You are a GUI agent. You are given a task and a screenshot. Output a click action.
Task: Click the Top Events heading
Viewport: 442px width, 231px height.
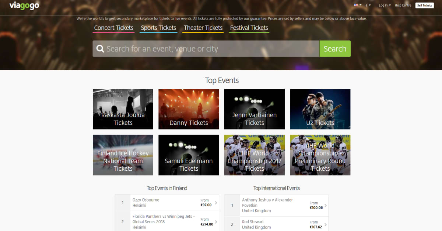222,81
